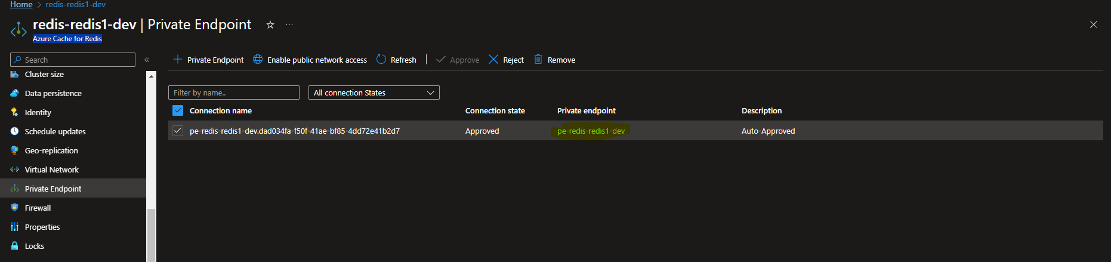1111x262 pixels.
Task: Click the Schedule updates clock icon
Action: (15, 131)
